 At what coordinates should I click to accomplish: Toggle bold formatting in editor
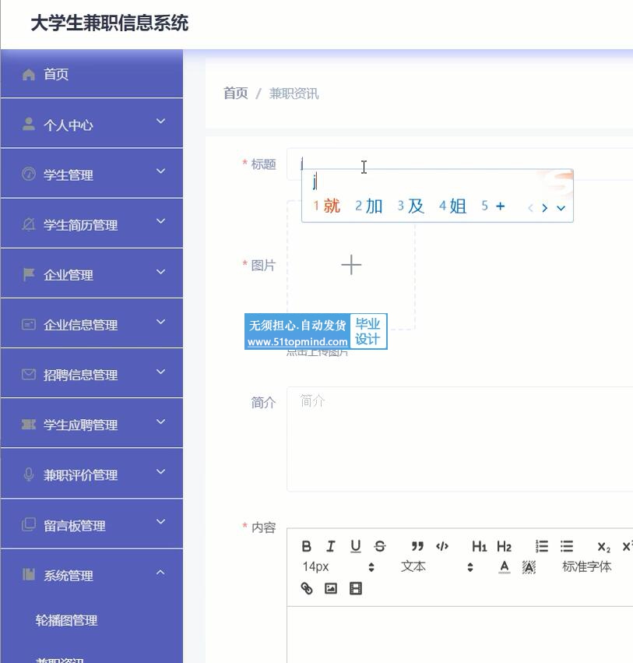coord(306,546)
